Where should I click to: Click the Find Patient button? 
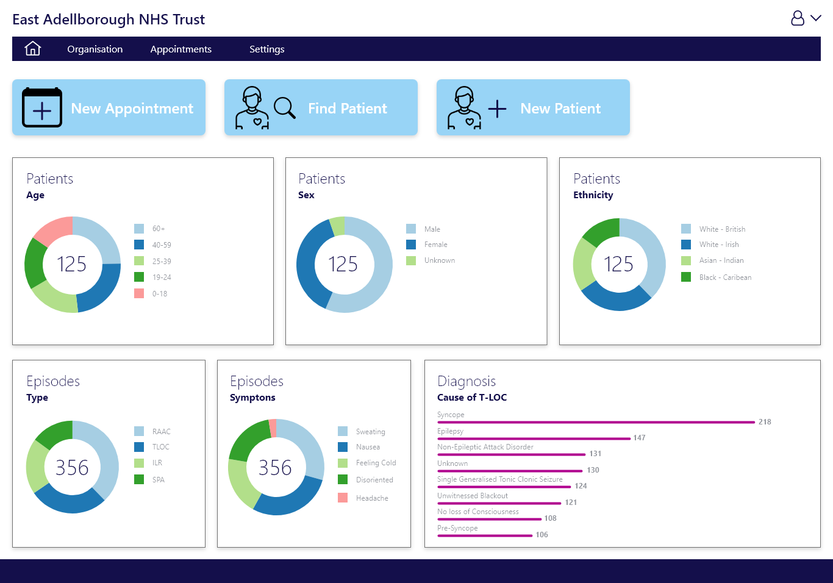(x=321, y=107)
